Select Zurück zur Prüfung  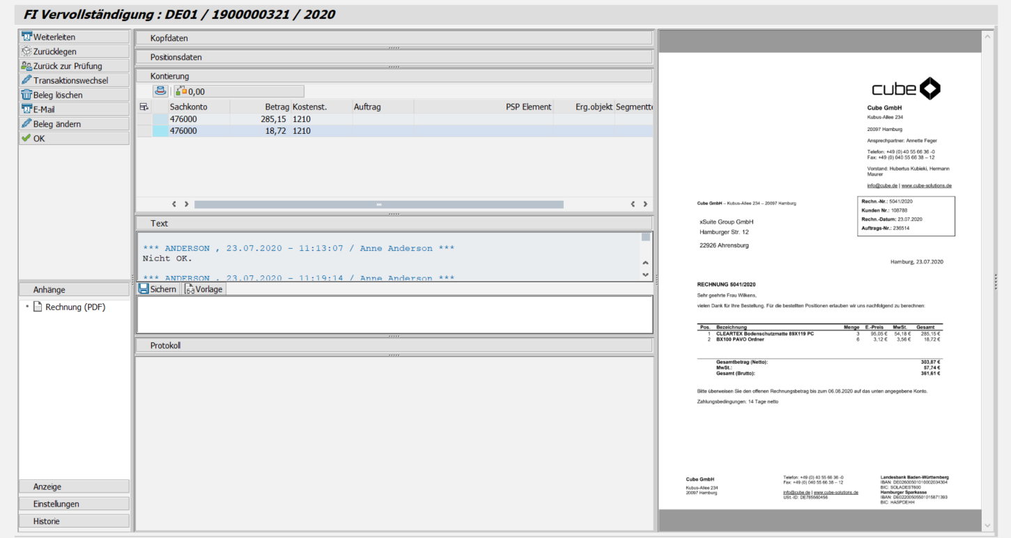(x=73, y=66)
